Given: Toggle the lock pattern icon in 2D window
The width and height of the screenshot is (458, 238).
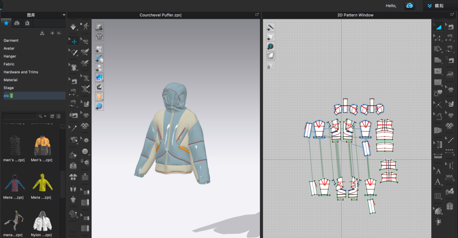Looking at the screenshot, I should pos(271,66).
